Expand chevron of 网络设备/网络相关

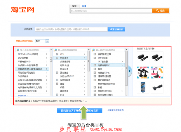coord(47,73)
